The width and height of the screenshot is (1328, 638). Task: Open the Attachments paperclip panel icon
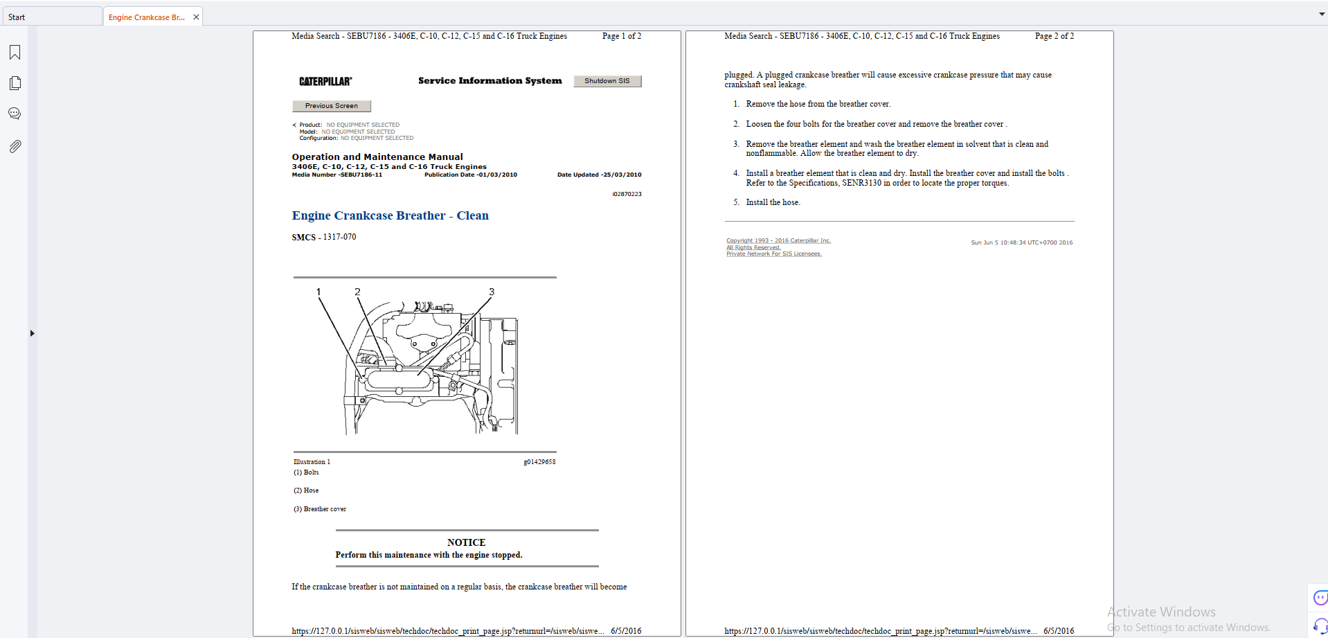pyautogui.click(x=15, y=146)
